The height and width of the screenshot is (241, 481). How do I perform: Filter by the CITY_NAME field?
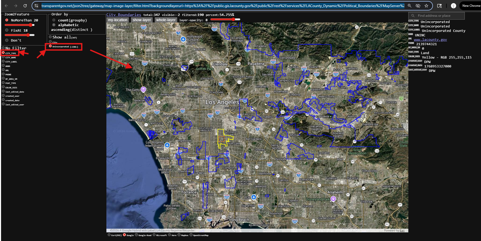(x=3, y=57)
